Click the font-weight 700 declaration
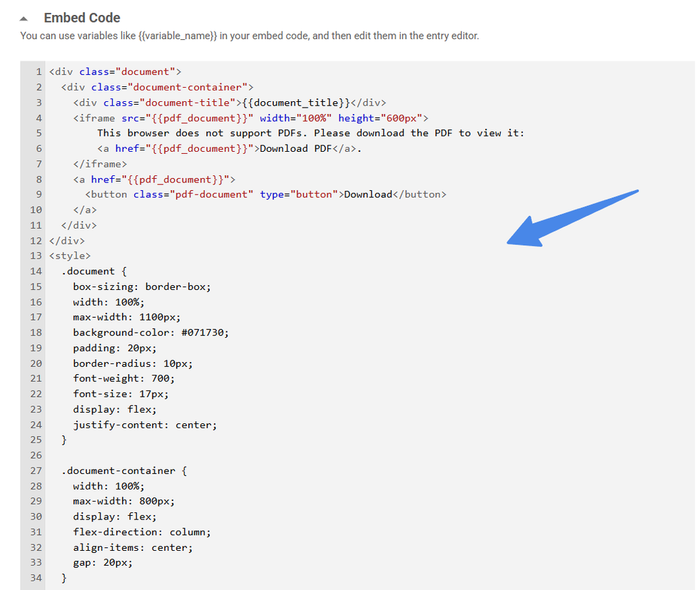Screen dimensions: 699x590 [123, 378]
